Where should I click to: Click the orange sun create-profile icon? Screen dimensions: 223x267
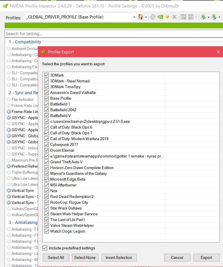pos(167,17)
